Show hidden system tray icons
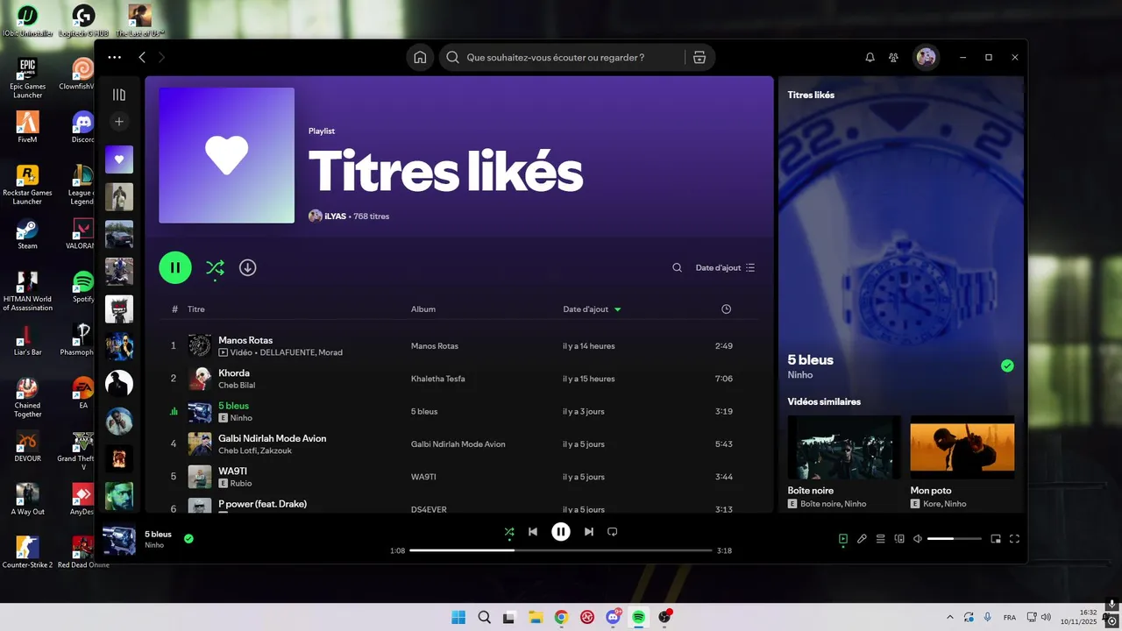Screen dimensions: 1122x631 [950, 617]
